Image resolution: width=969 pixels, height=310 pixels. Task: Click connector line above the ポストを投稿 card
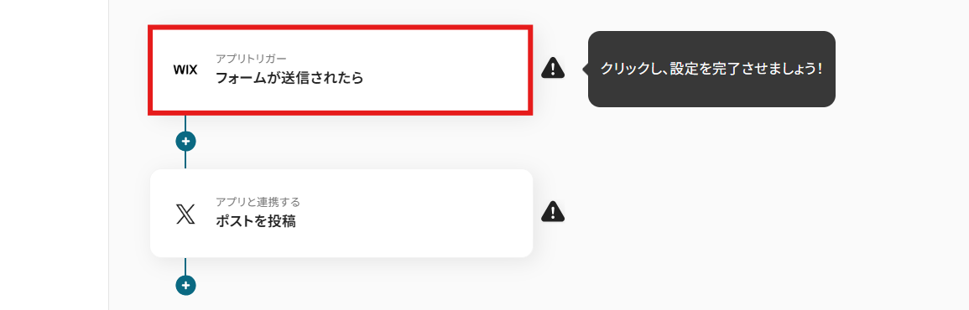[185, 160]
